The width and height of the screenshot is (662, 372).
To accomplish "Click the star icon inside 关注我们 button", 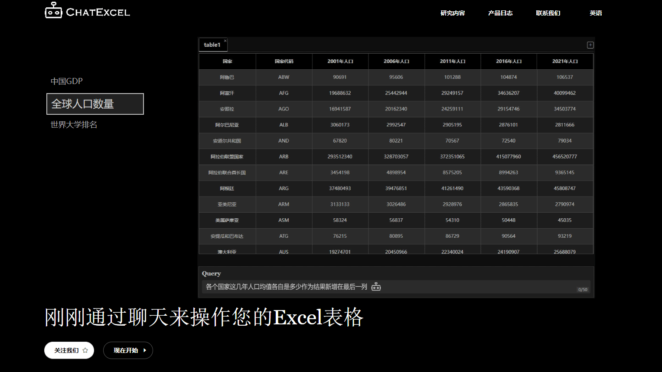I will click(85, 350).
